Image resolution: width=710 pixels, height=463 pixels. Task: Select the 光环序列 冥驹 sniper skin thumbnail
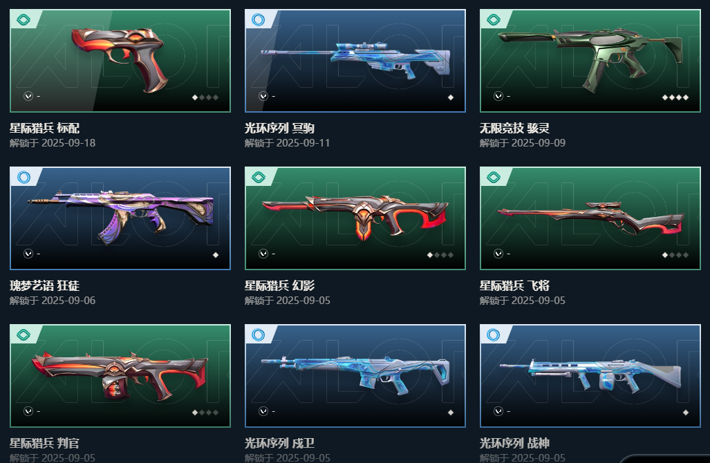coord(355,61)
